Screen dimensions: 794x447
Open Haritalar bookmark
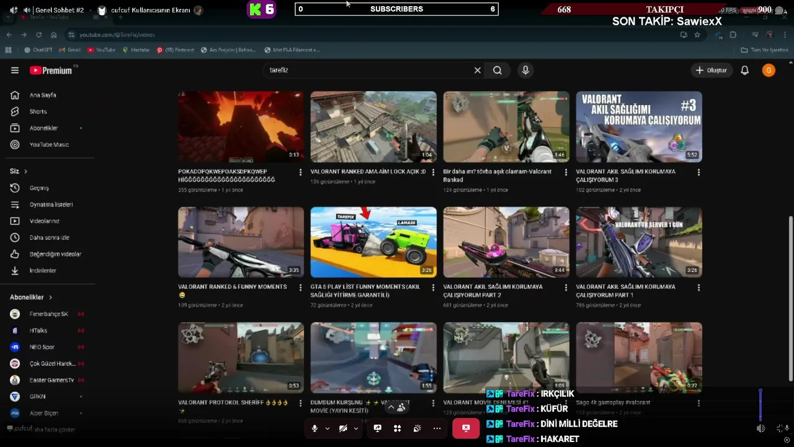136,50
